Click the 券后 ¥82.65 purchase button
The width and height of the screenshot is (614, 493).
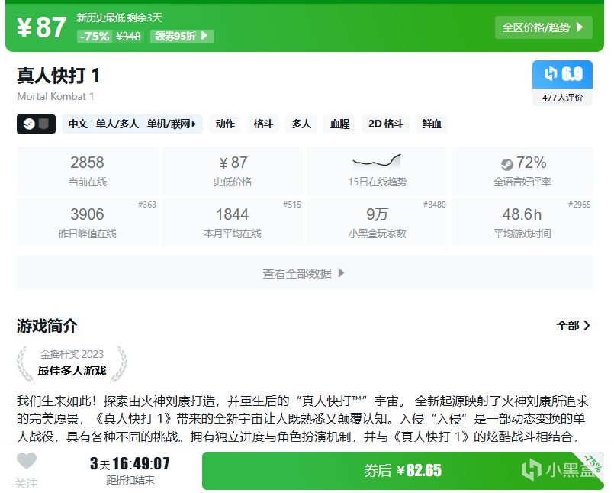tap(403, 470)
